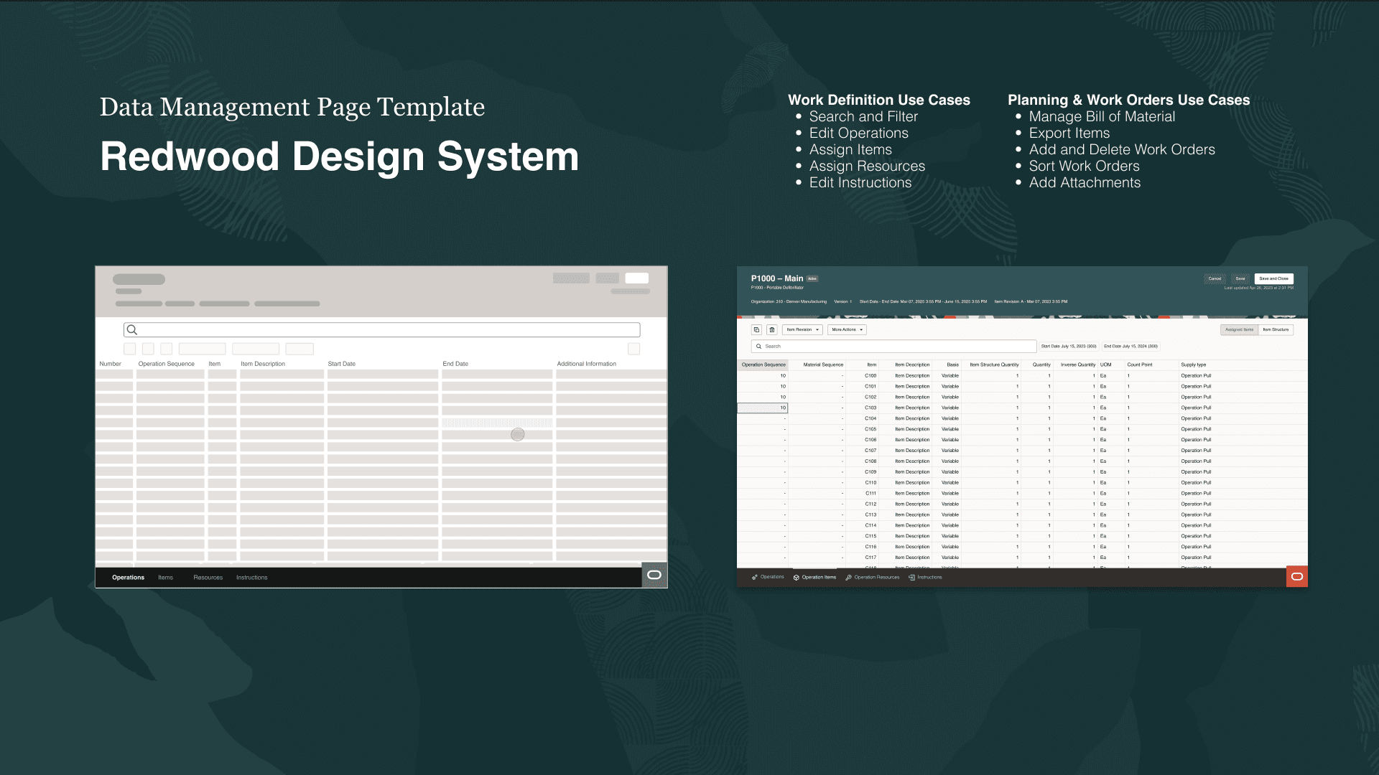Click the Operation Resources wrench icon
The width and height of the screenshot is (1379, 775).
849,578
